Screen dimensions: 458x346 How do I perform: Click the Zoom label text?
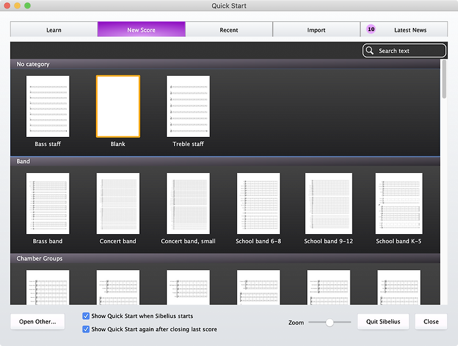pyautogui.click(x=296, y=322)
